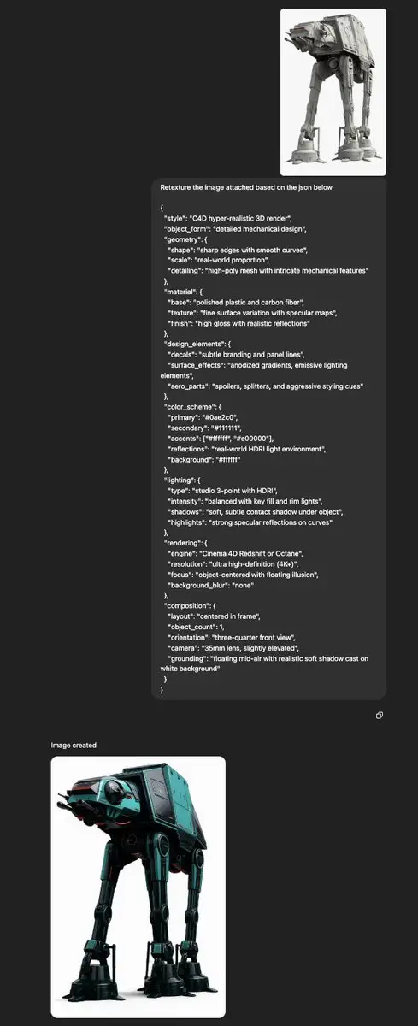Open the generated teal AT-AT walker image
Viewport: 418px width, 1026px height.
coord(138,887)
